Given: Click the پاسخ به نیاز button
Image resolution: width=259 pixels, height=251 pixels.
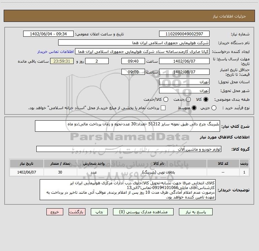Looking at the screenshot, I should (x=195, y=212).
